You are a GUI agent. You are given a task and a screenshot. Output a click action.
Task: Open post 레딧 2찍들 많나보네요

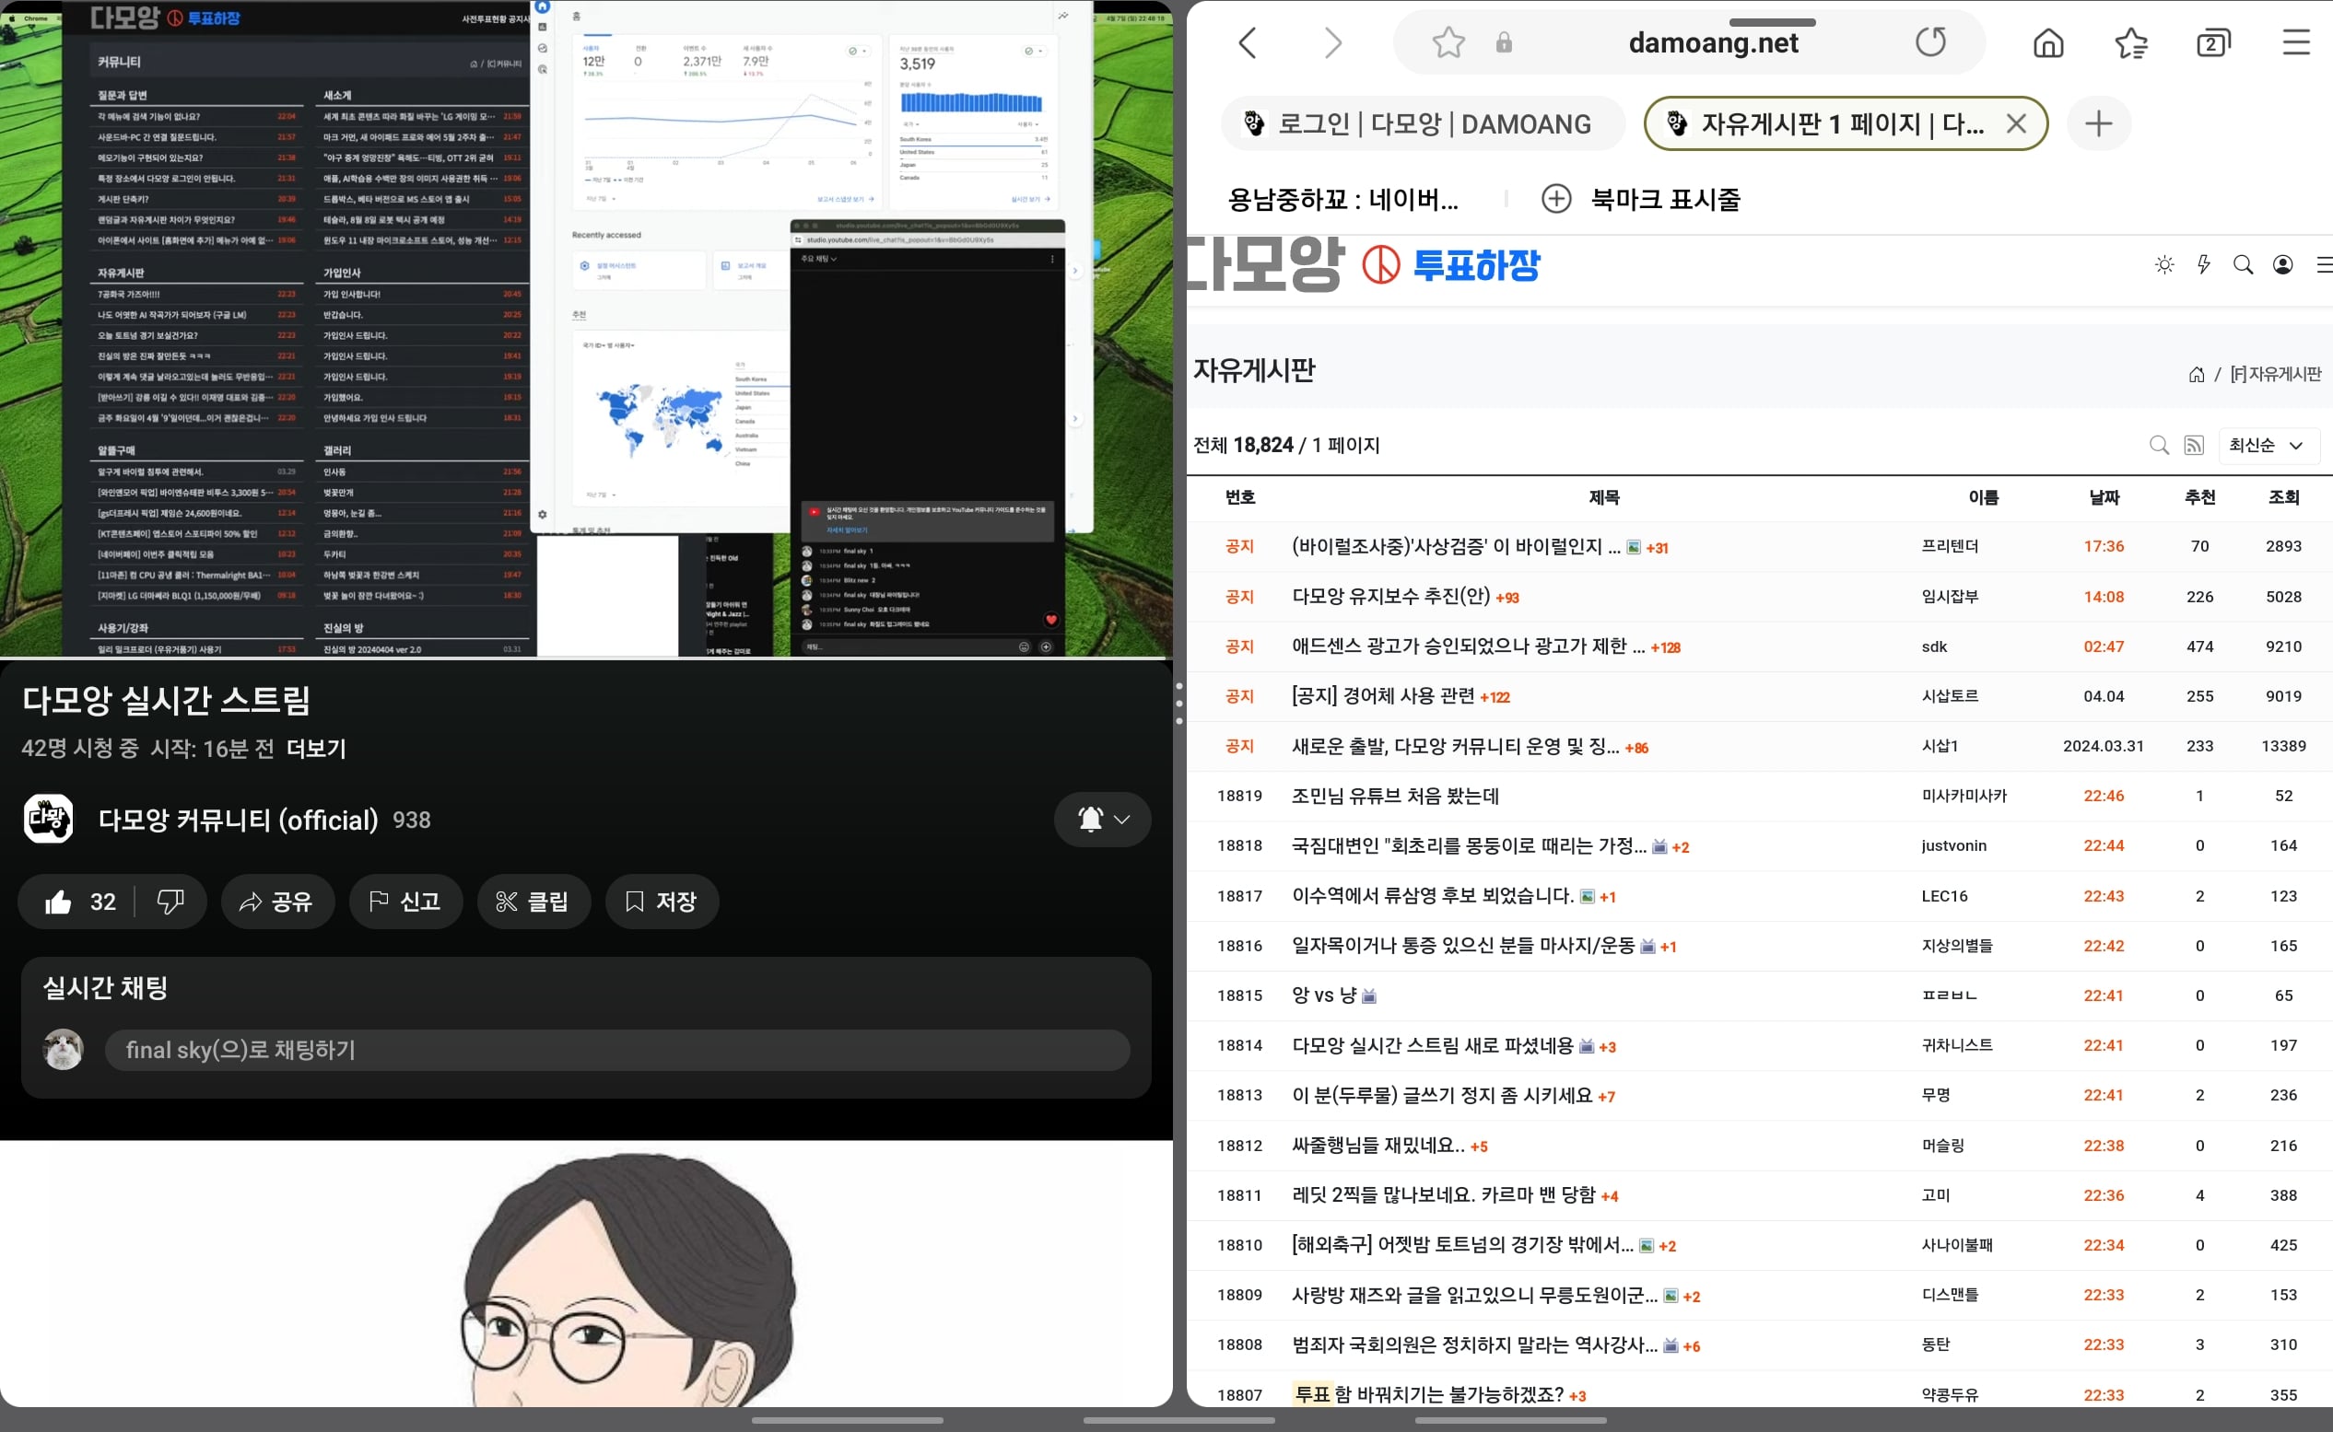(x=1443, y=1195)
